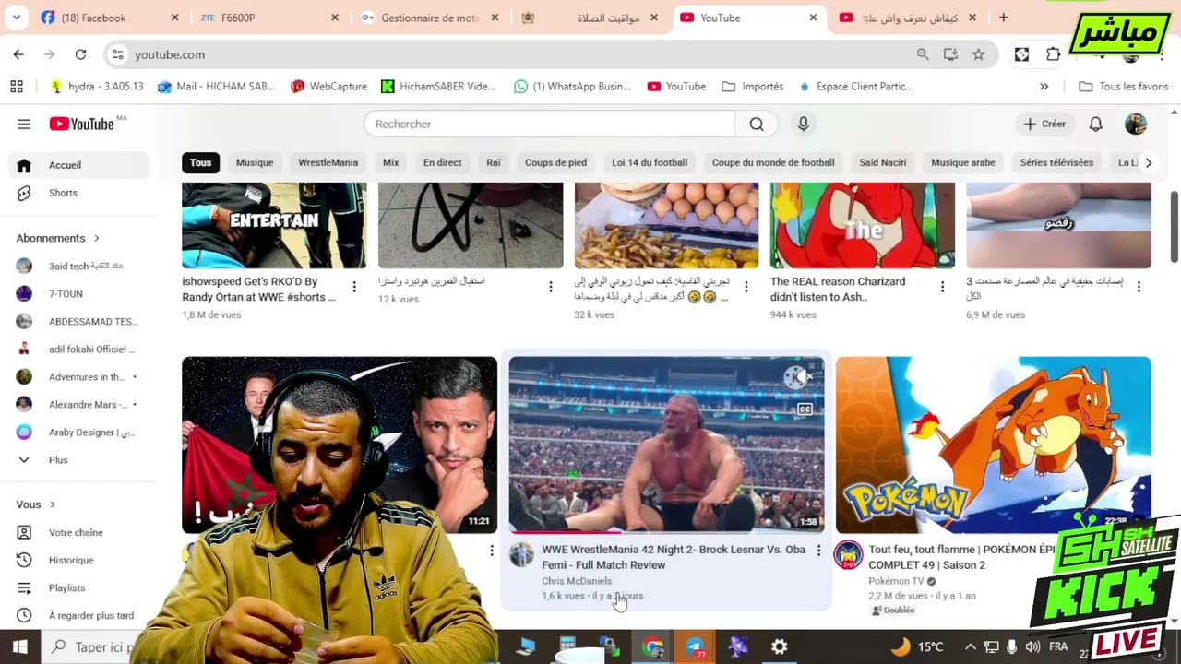Select the Mix filter chip
The image size is (1181, 664).
pyautogui.click(x=390, y=162)
